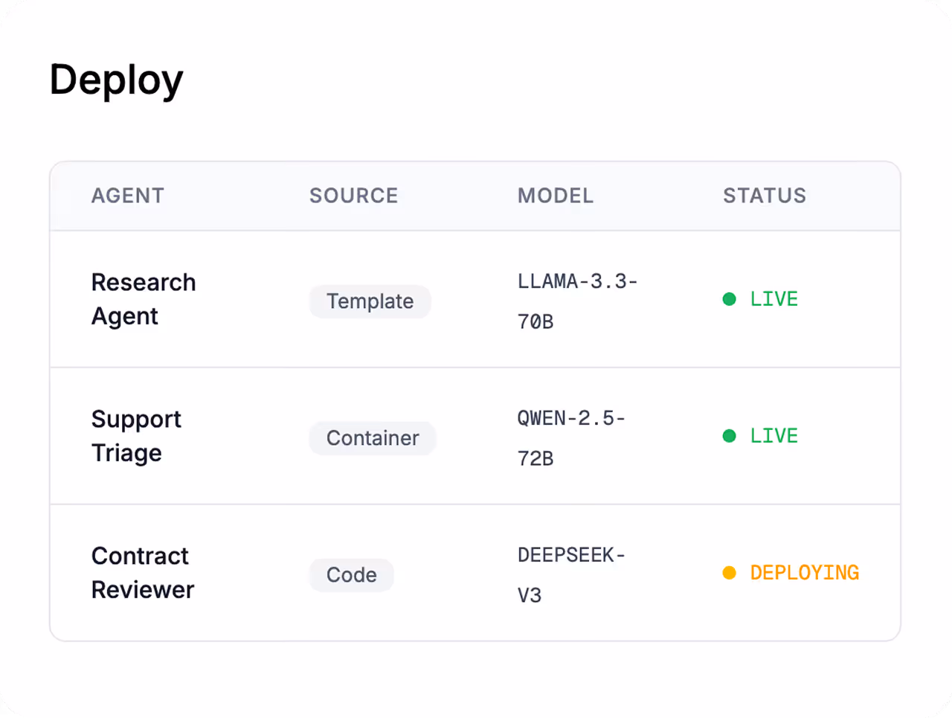
Task: Open the Research Agent row
Action: (144, 299)
